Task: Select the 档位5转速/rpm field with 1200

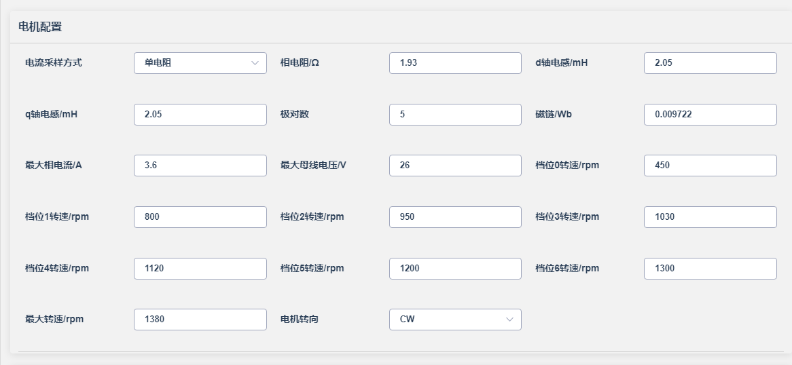Action: (455, 269)
